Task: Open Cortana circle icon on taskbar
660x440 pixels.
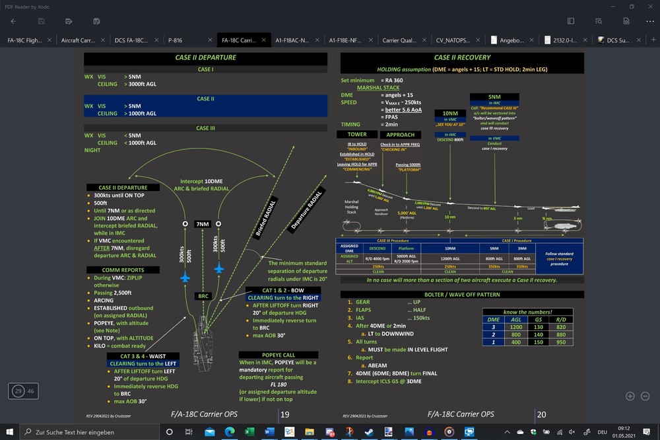Action: coord(169,432)
